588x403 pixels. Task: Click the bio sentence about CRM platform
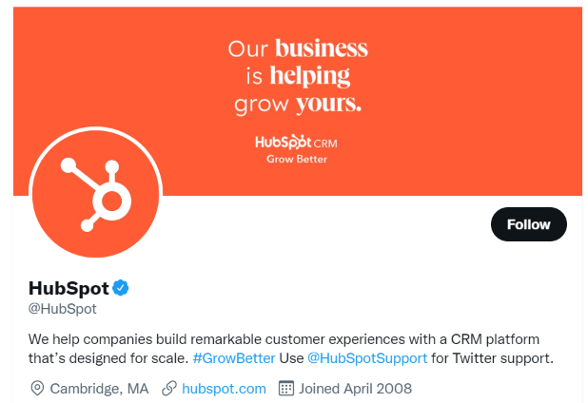click(285, 338)
